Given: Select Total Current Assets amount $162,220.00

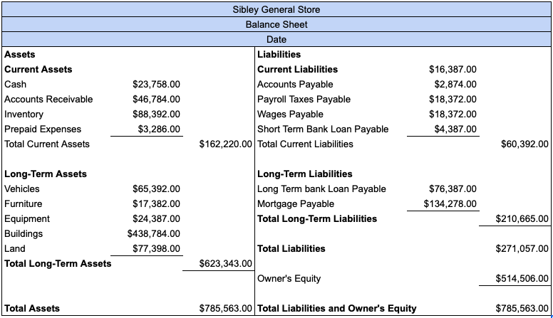Looking at the screenshot, I should click(x=227, y=144).
